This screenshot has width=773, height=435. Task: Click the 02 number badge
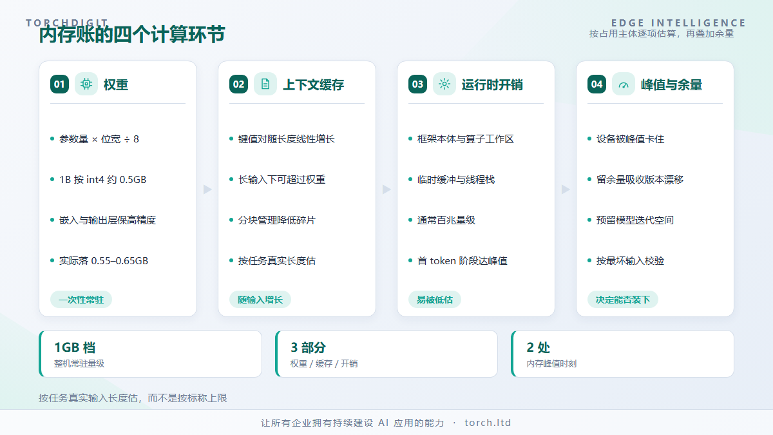click(238, 84)
